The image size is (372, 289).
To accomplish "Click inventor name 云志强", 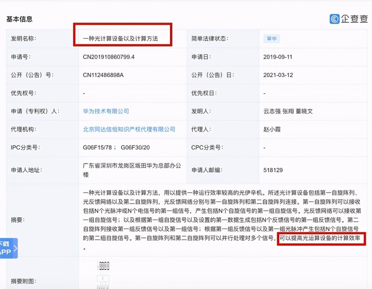I will (272, 111).
